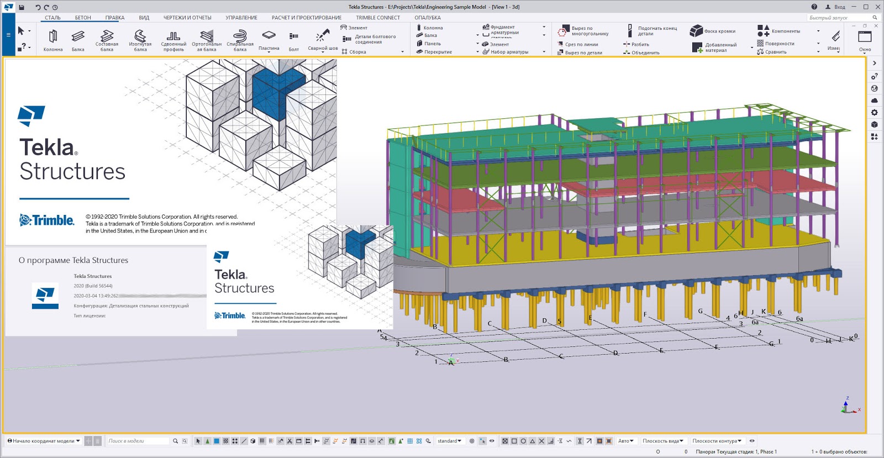Screen dimensions: 884x458
Task: Click the Детали болтового соединения command
Action: [x=369, y=39]
